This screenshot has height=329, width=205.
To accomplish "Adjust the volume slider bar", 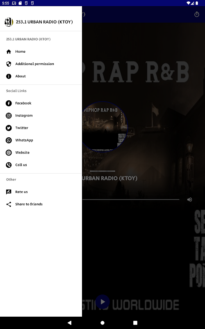I will [x=131, y=199].
